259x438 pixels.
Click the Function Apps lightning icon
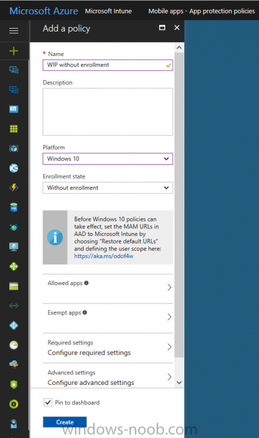point(13,187)
